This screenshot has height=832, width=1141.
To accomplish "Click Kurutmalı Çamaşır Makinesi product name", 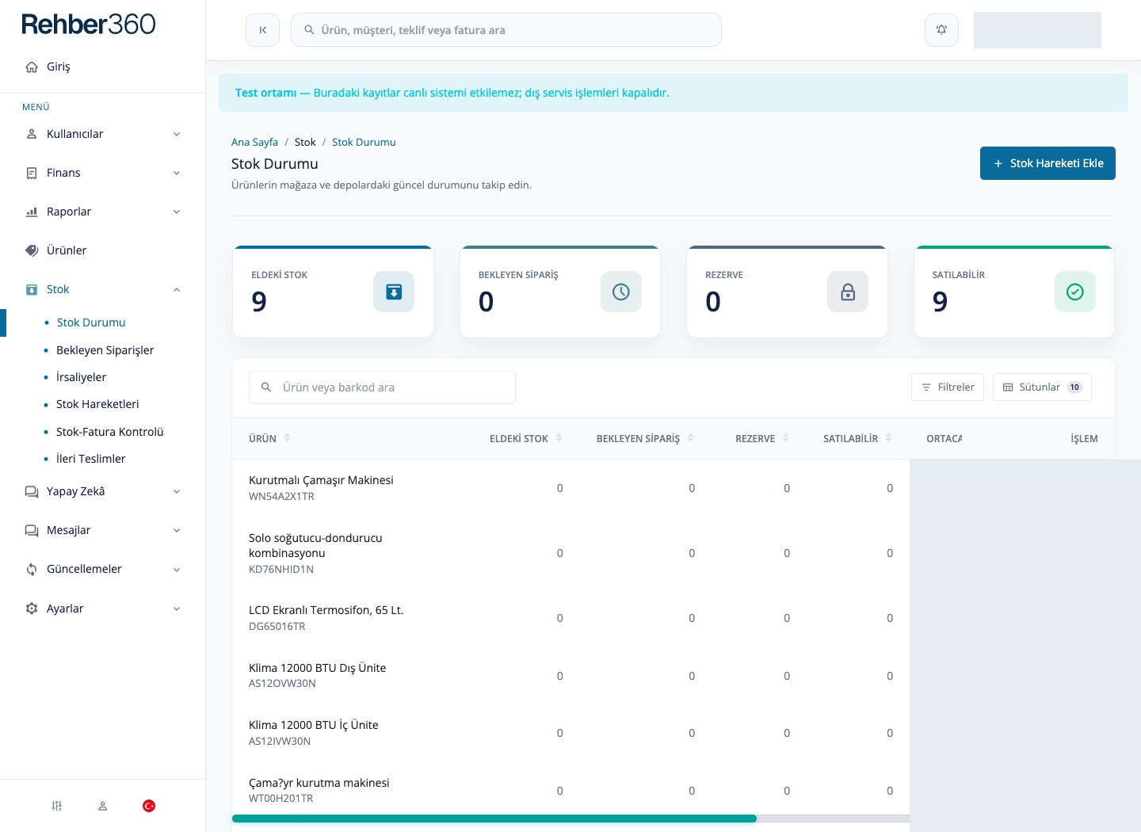I will [x=321, y=480].
